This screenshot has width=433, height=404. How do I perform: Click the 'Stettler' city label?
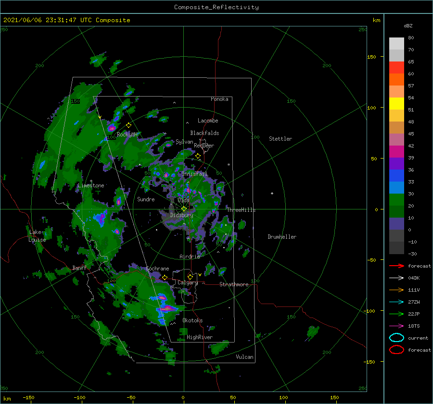[x=280, y=139]
